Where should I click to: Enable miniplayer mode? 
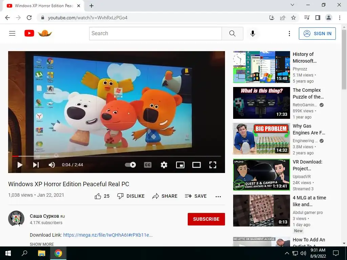coord(180,165)
